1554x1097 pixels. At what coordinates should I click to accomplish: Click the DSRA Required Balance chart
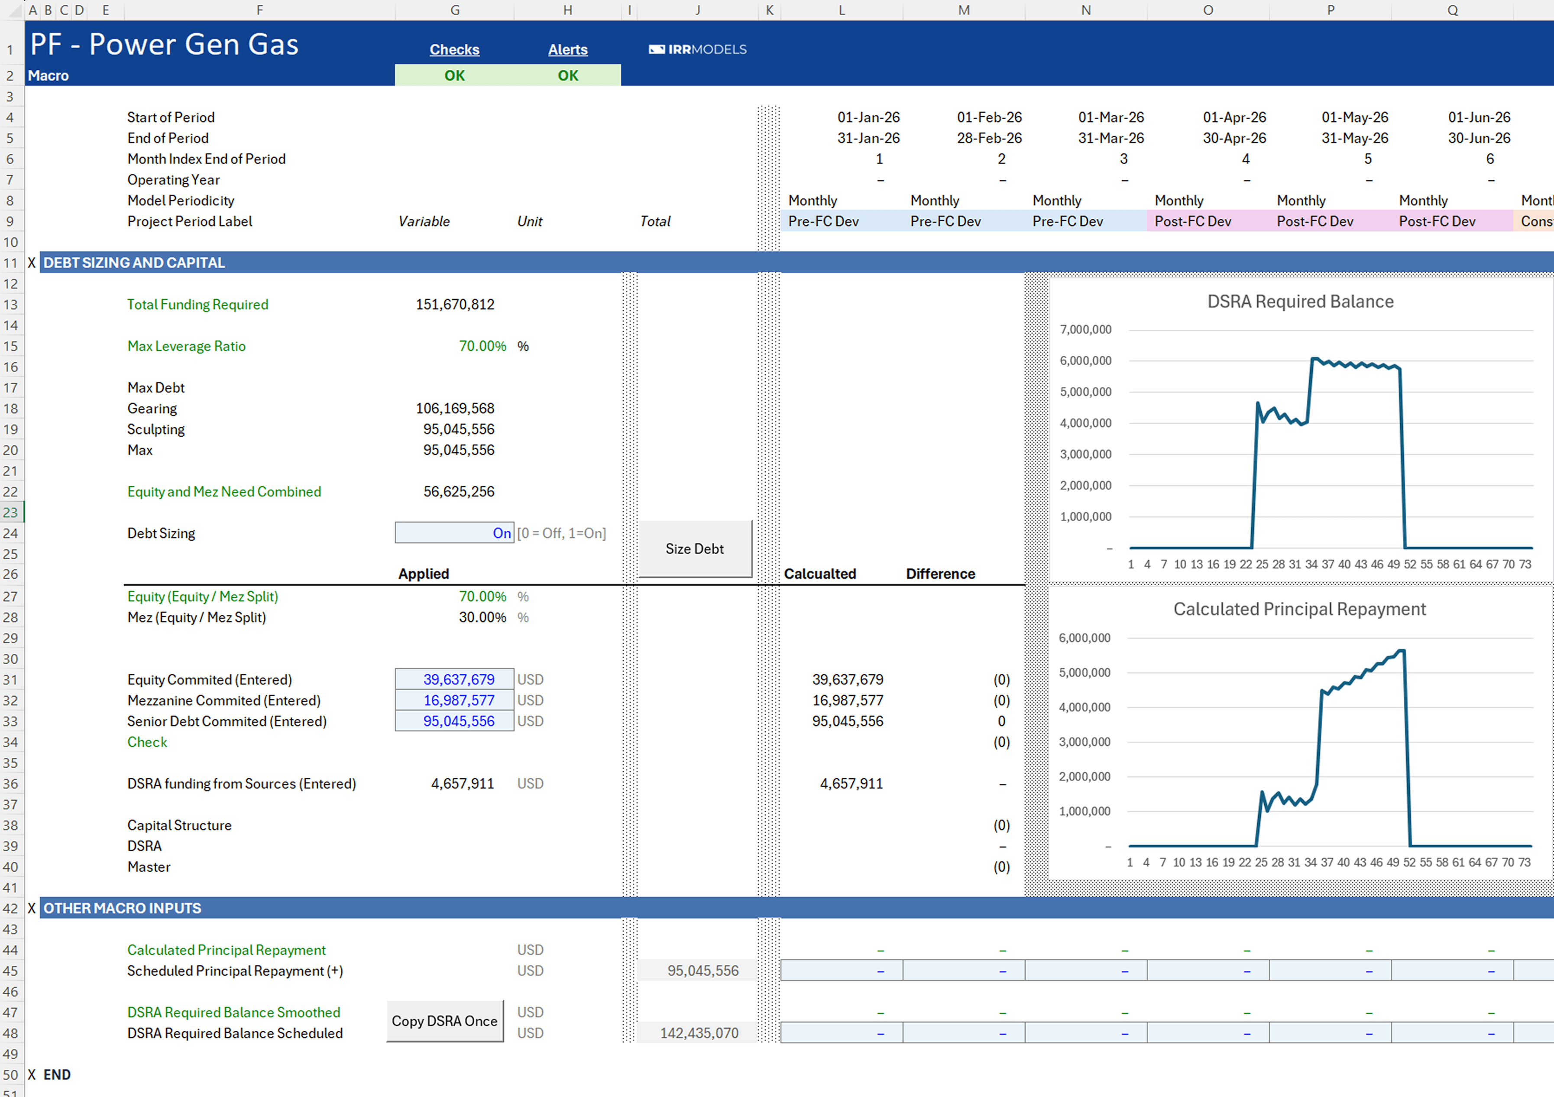[x=1299, y=433]
